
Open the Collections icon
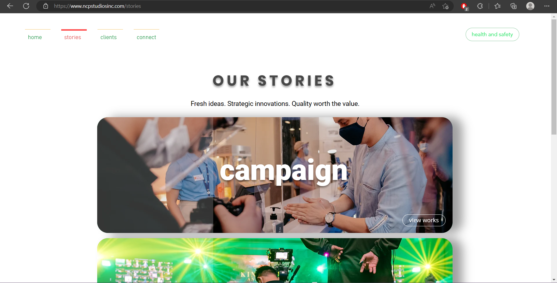coord(513,6)
